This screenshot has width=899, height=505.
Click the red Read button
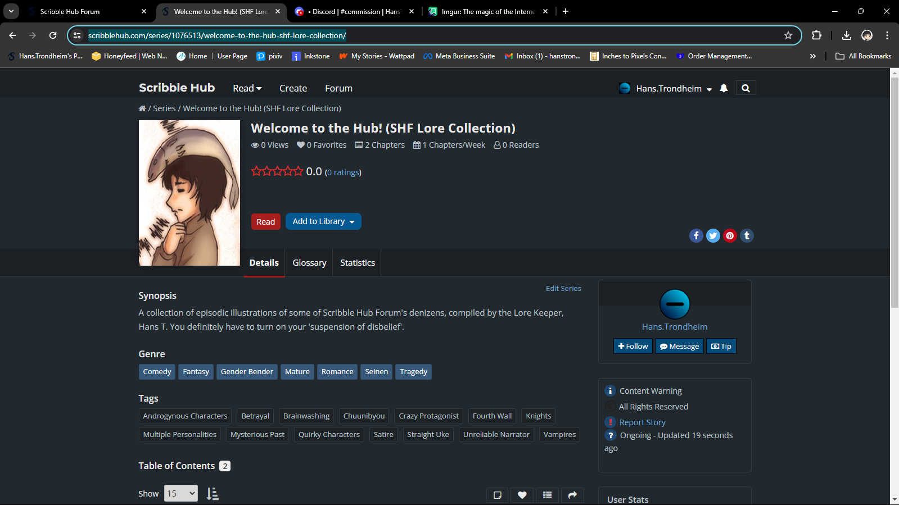(265, 222)
